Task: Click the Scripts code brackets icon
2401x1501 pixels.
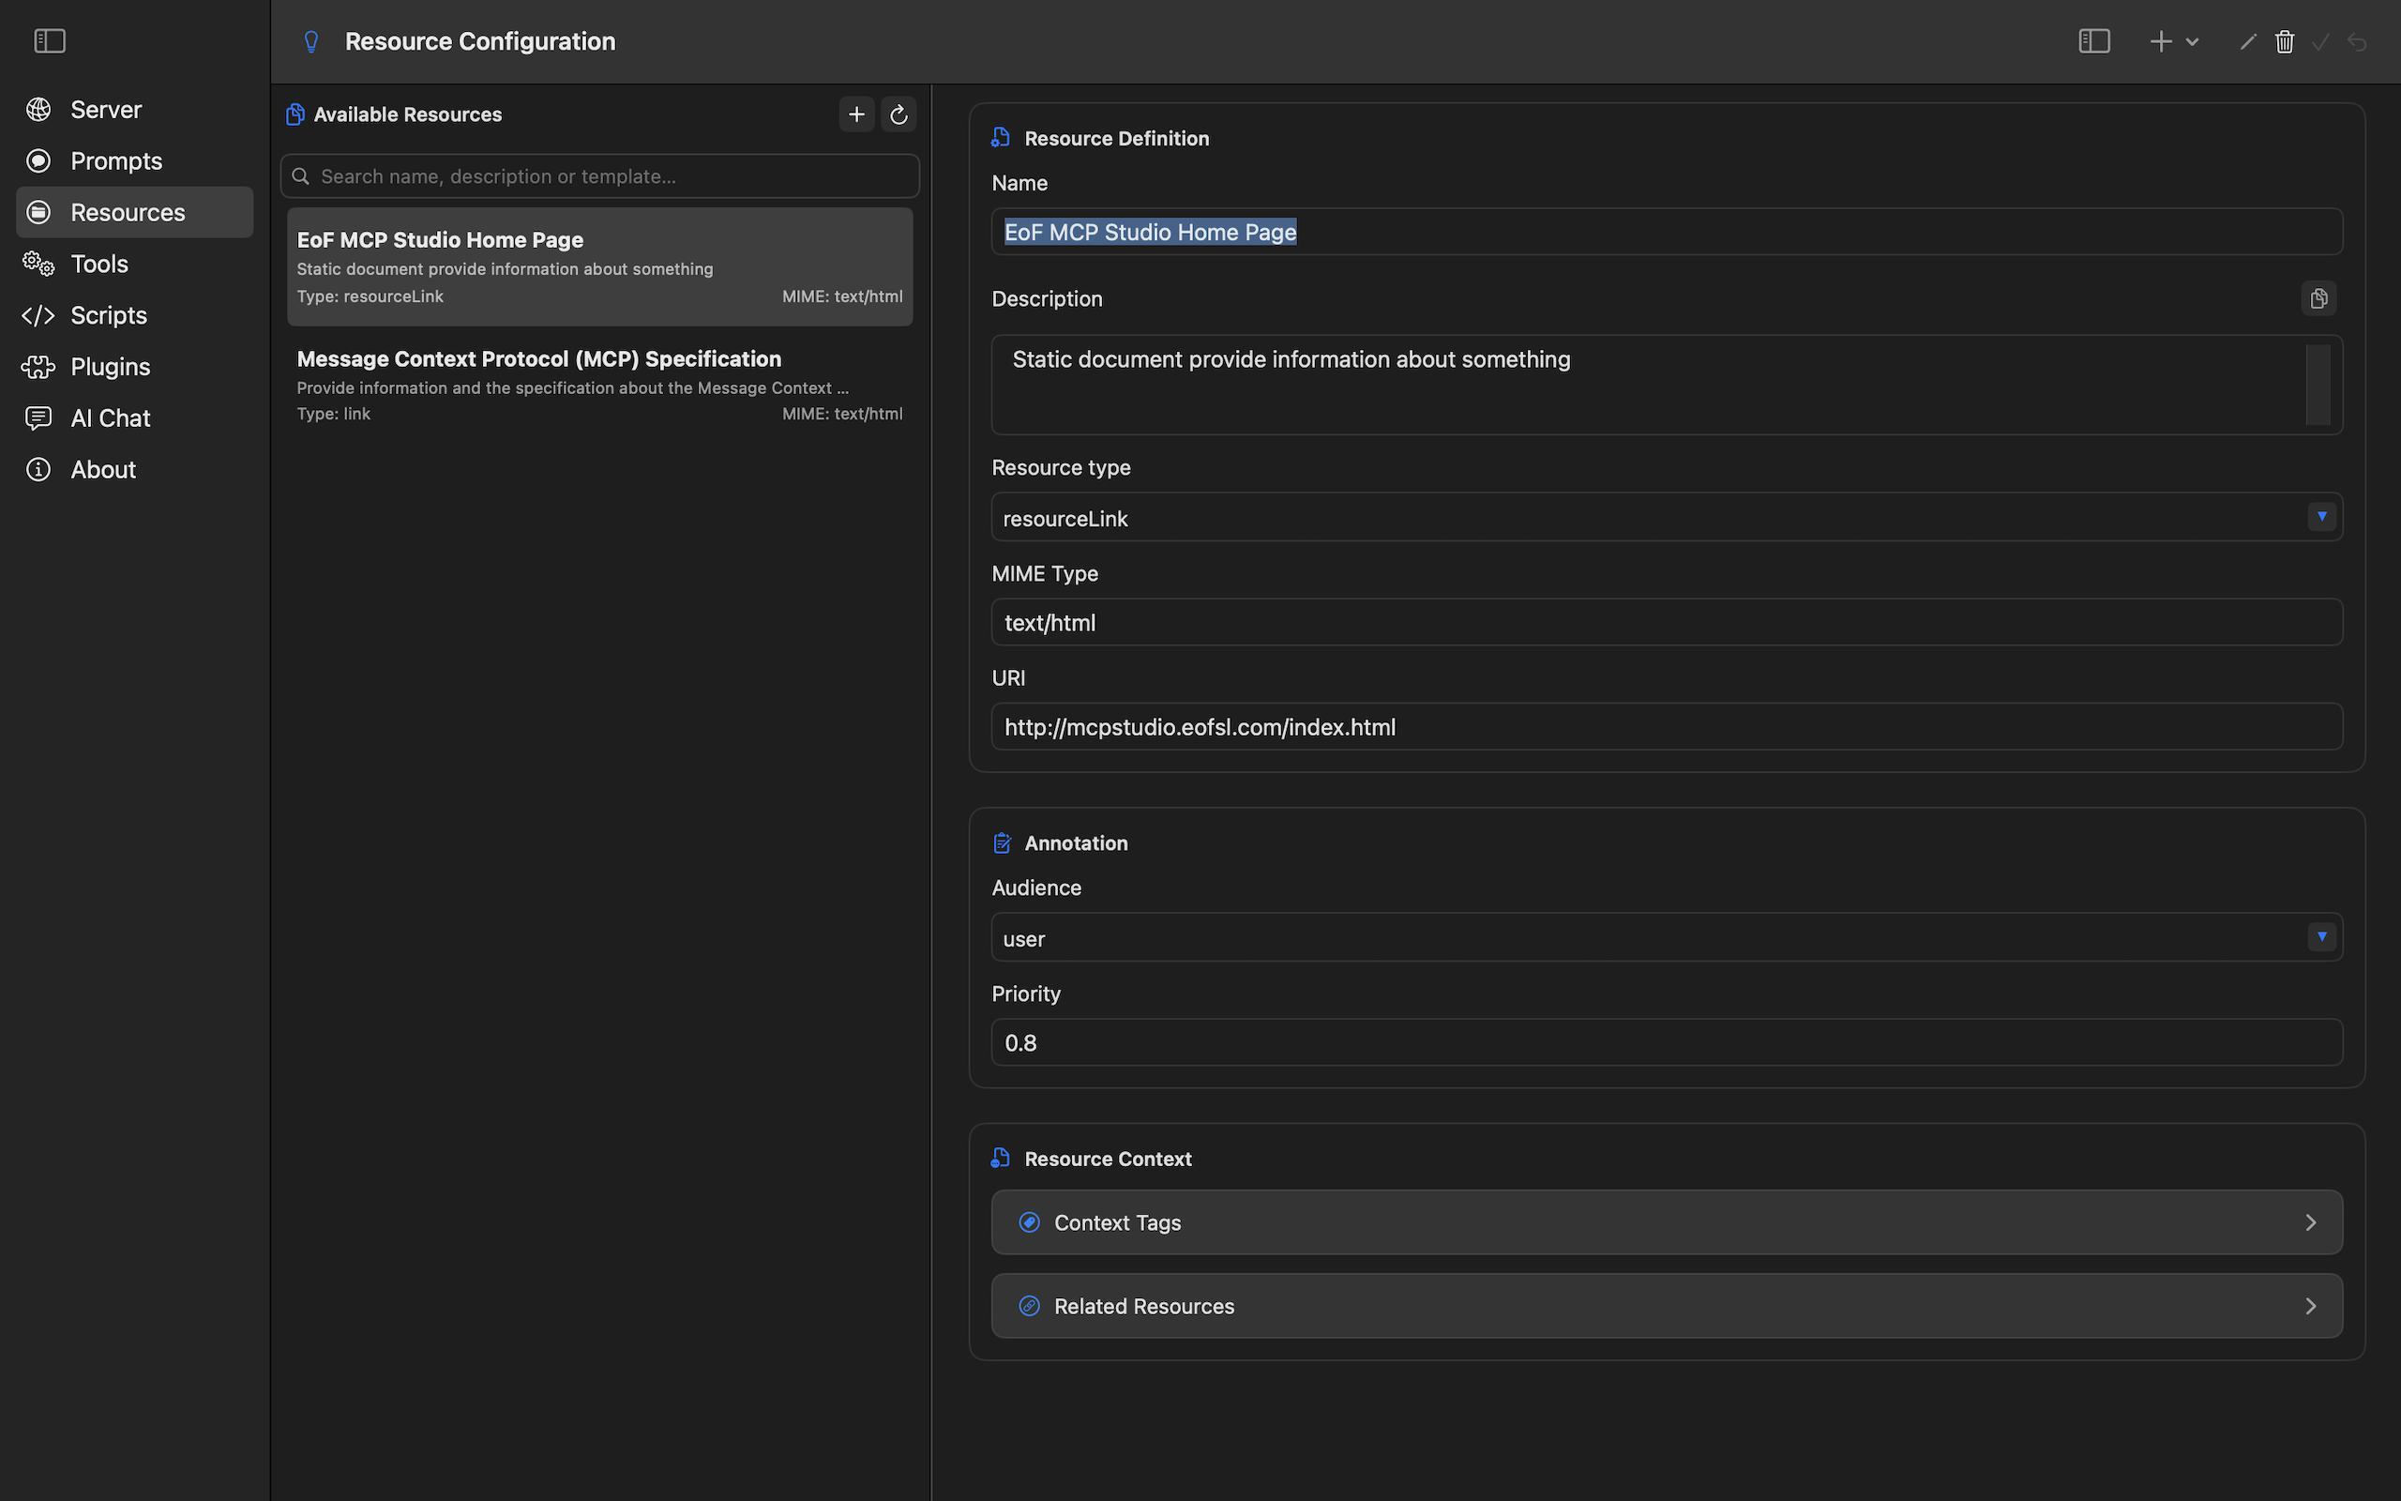Action: [38, 316]
